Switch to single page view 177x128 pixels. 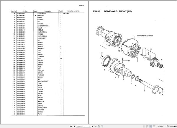[144, 126]
